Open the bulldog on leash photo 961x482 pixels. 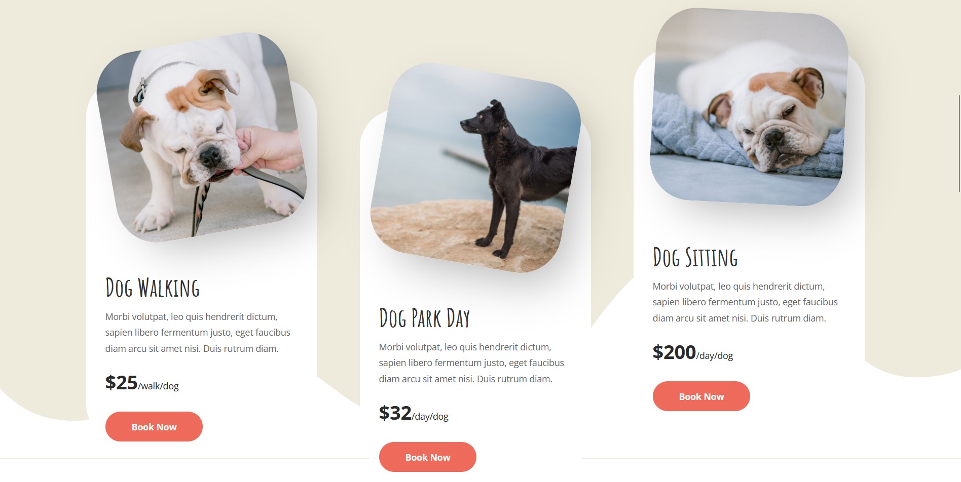coord(201,137)
